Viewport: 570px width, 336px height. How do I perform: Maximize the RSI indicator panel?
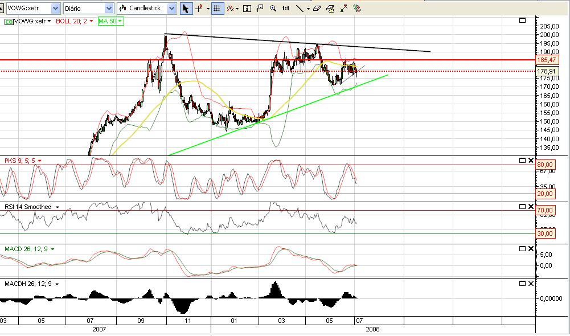click(x=522, y=207)
